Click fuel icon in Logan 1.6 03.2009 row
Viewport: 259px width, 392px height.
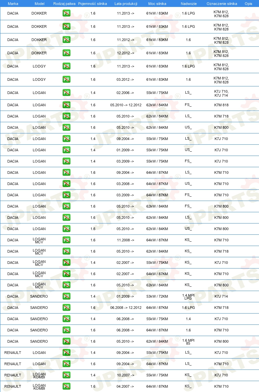click(67, 195)
